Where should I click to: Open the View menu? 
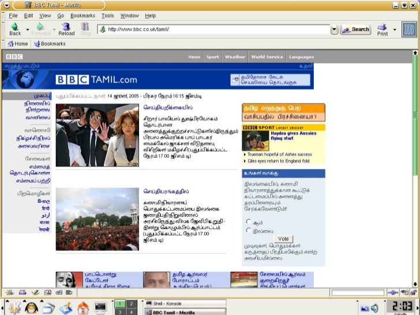(45, 16)
